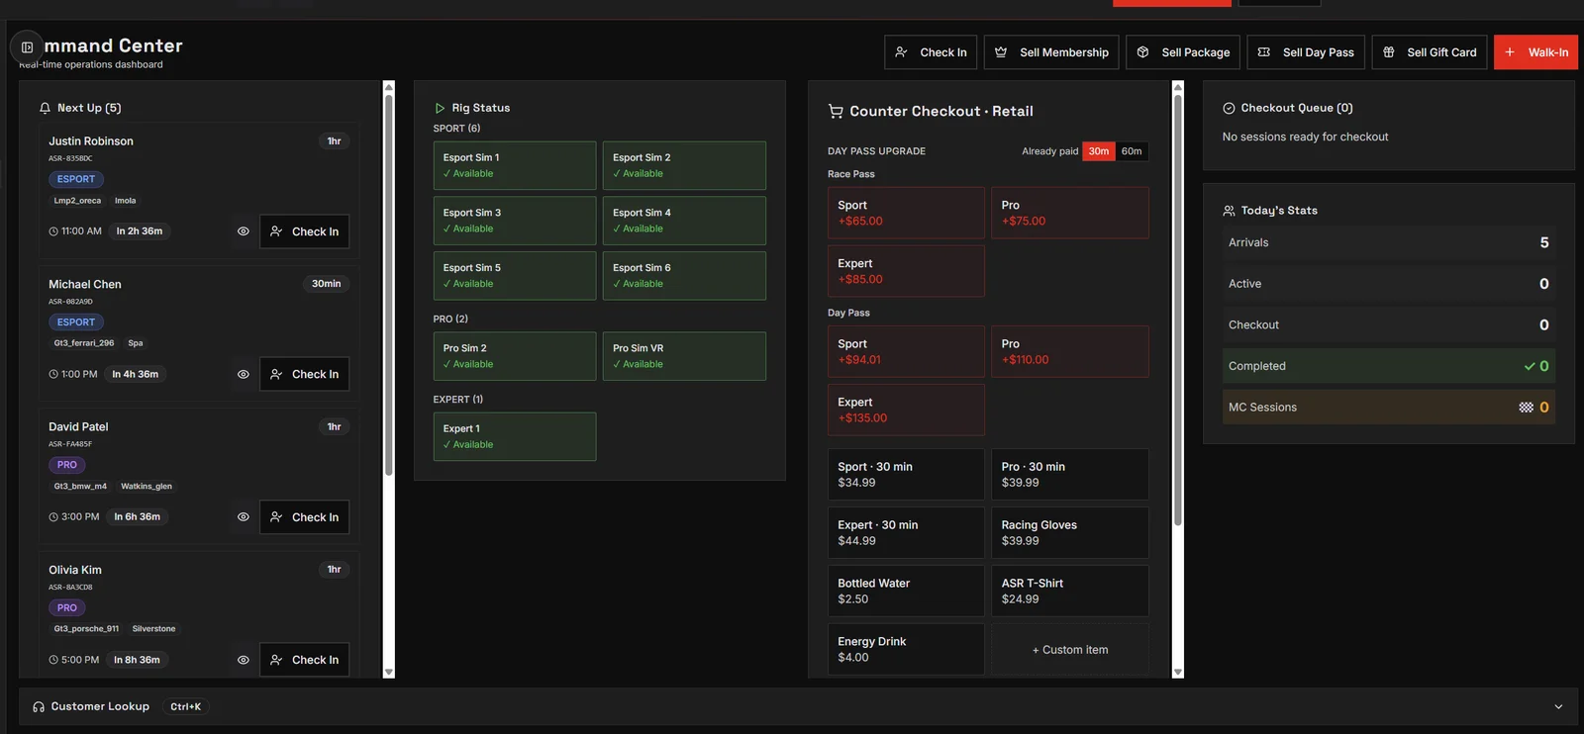Add Day Pass Sport +$94.01 upgrade
Image resolution: width=1584 pixels, height=734 pixels.
click(x=906, y=351)
